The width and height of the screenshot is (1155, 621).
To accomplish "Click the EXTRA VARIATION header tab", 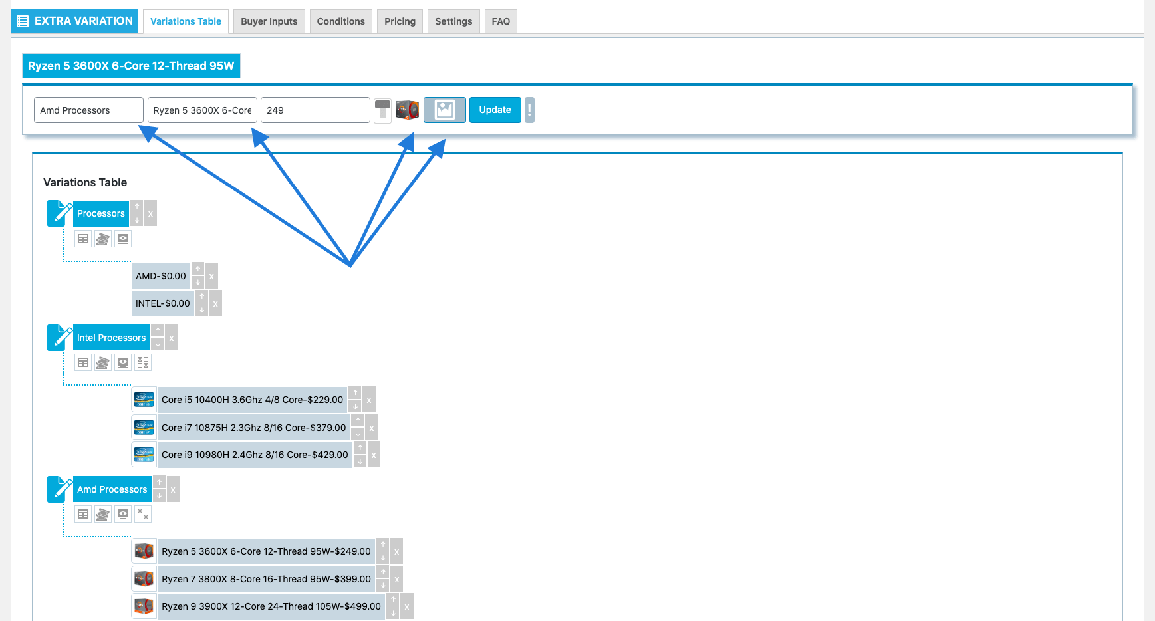I will click(74, 21).
